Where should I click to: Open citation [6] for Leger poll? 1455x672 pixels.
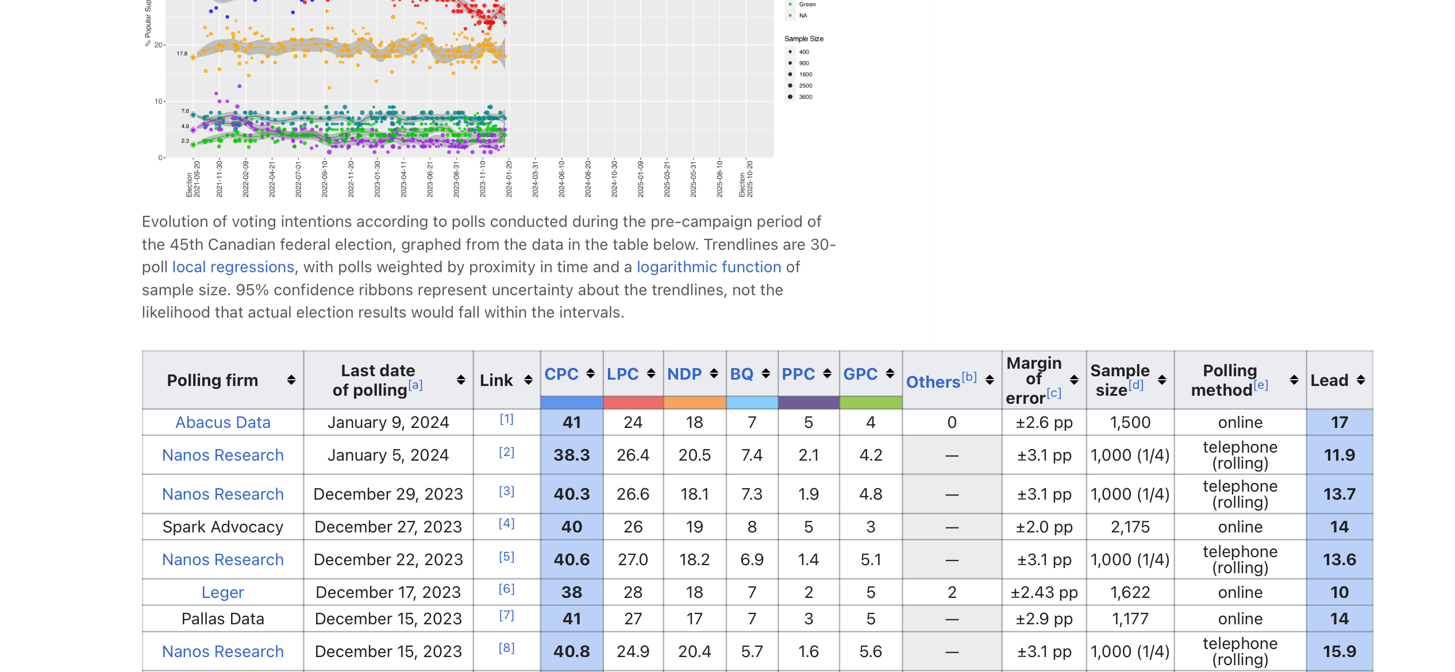(506, 589)
